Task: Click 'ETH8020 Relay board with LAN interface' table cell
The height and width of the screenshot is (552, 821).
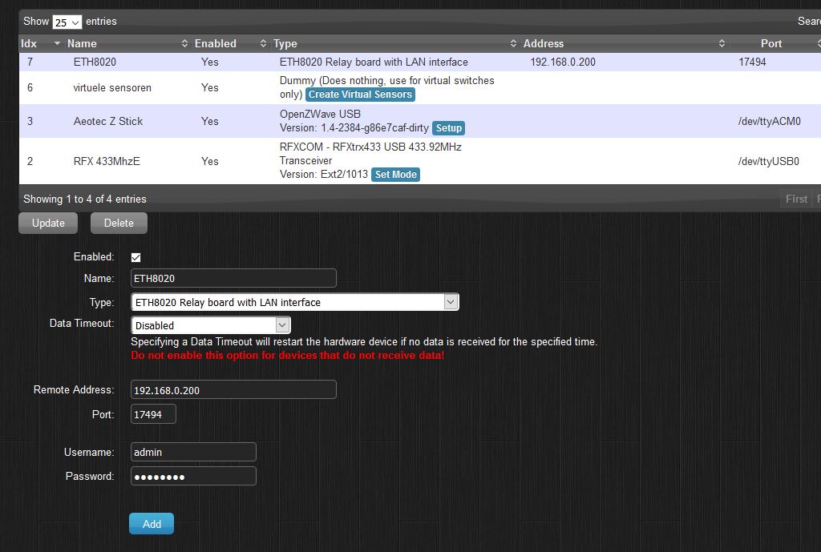Action: (x=374, y=62)
